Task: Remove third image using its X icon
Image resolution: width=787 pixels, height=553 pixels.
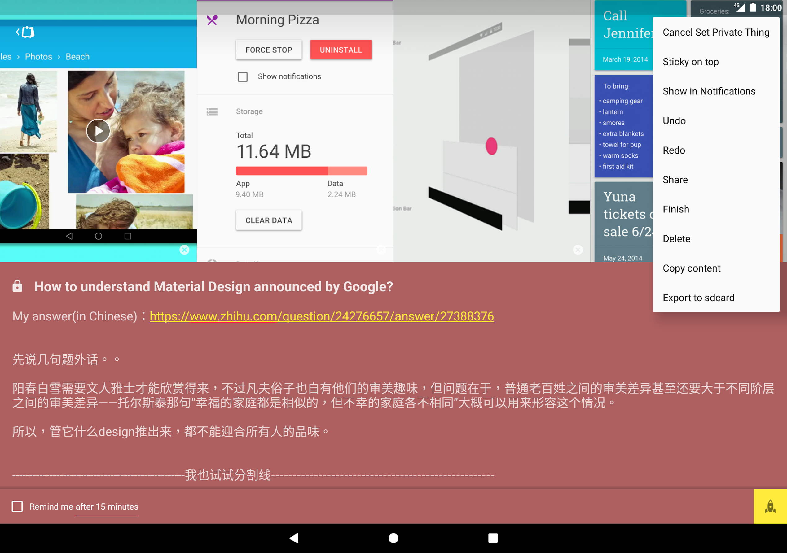Action: [x=578, y=250]
